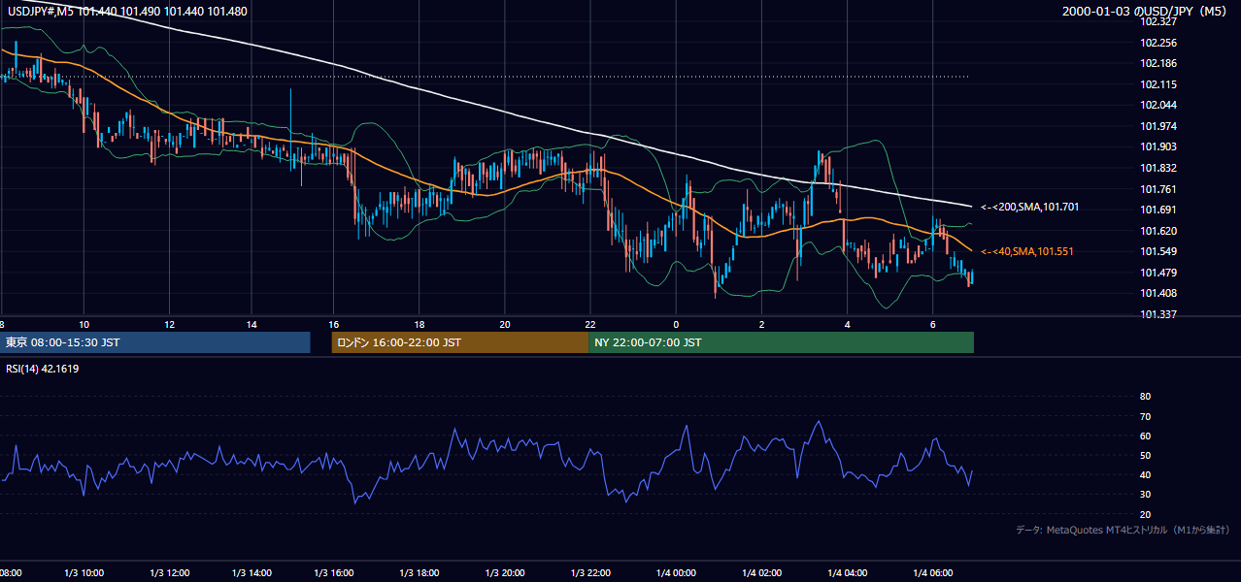The width and height of the screenshot is (1241, 582).
Task: Click the 1/3 14:00 bottom time label
Action: pyautogui.click(x=253, y=572)
